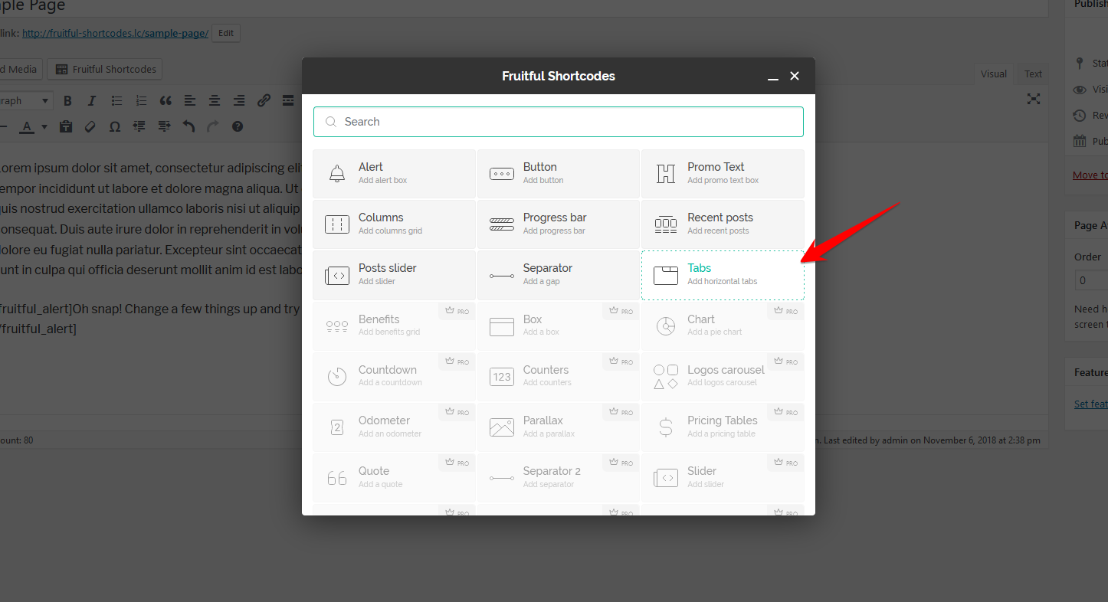Toggle distraction-free fullscreen writing mode
The height and width of the screenshot is (602, 1108).
(x=1034, y=99)
